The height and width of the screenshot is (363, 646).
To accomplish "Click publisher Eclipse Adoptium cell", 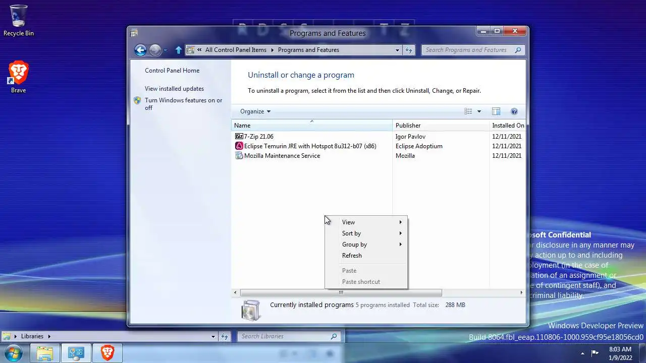I will (x=419, y=146).
